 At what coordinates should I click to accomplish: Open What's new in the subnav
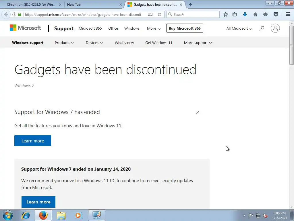pyautogui.click(x=124, y=43)
